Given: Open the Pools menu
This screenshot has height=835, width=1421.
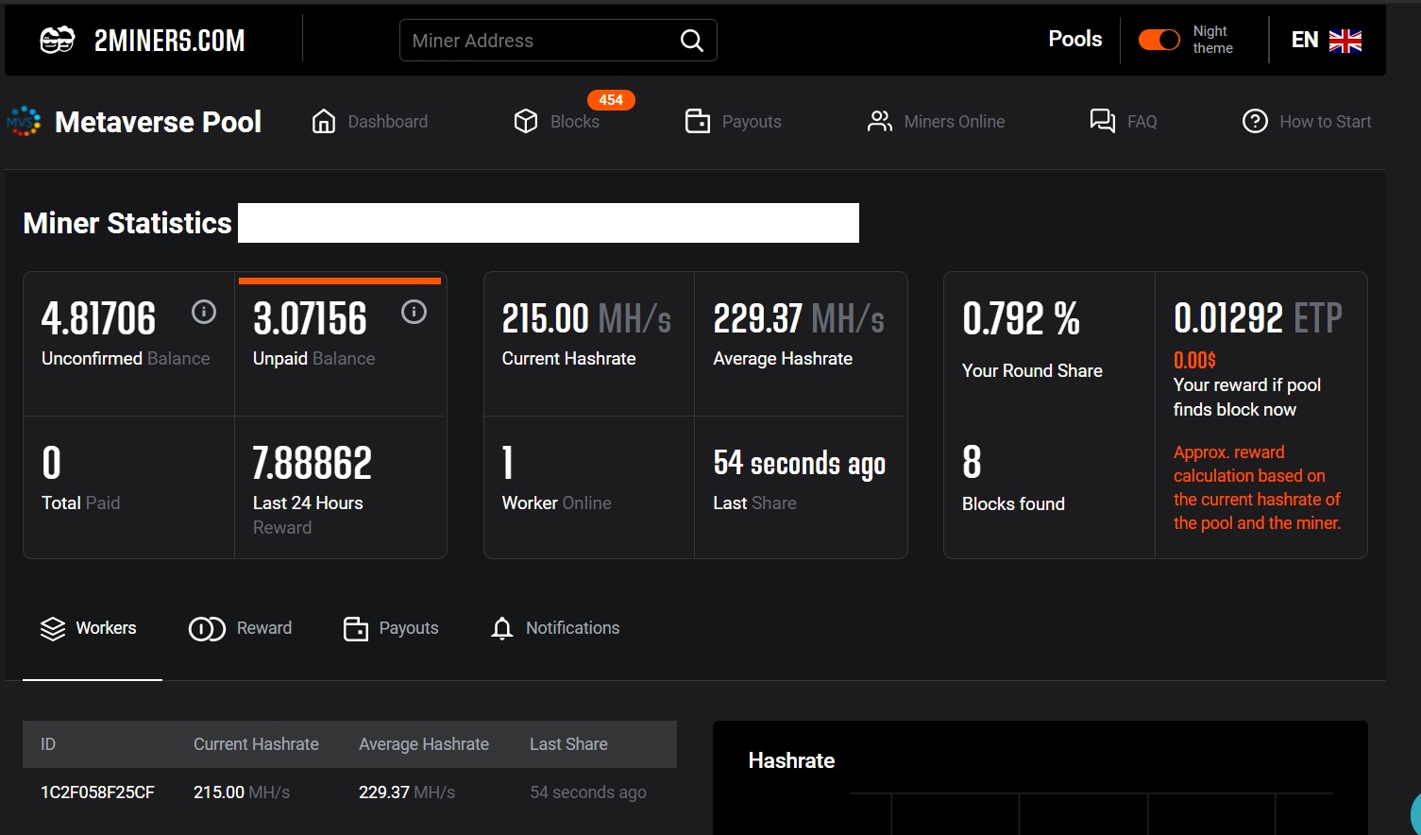Looking at the screenshot, I should pyautogui.click(x=1075, y=39).
